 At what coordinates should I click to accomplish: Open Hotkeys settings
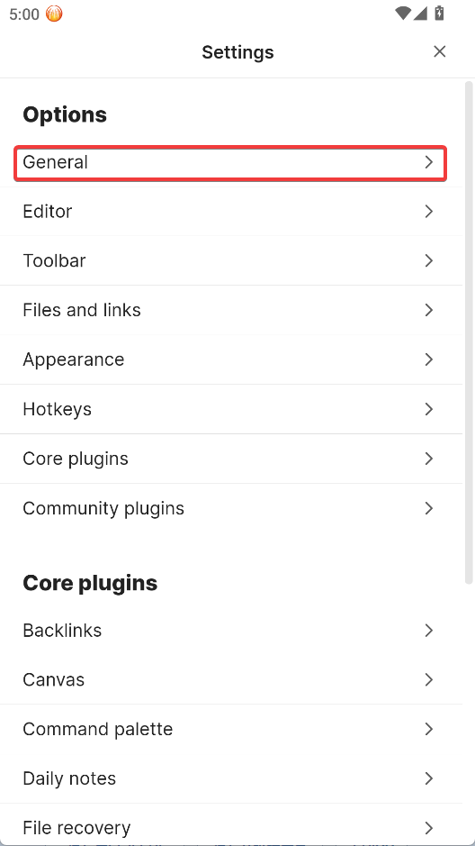point(231,410)
